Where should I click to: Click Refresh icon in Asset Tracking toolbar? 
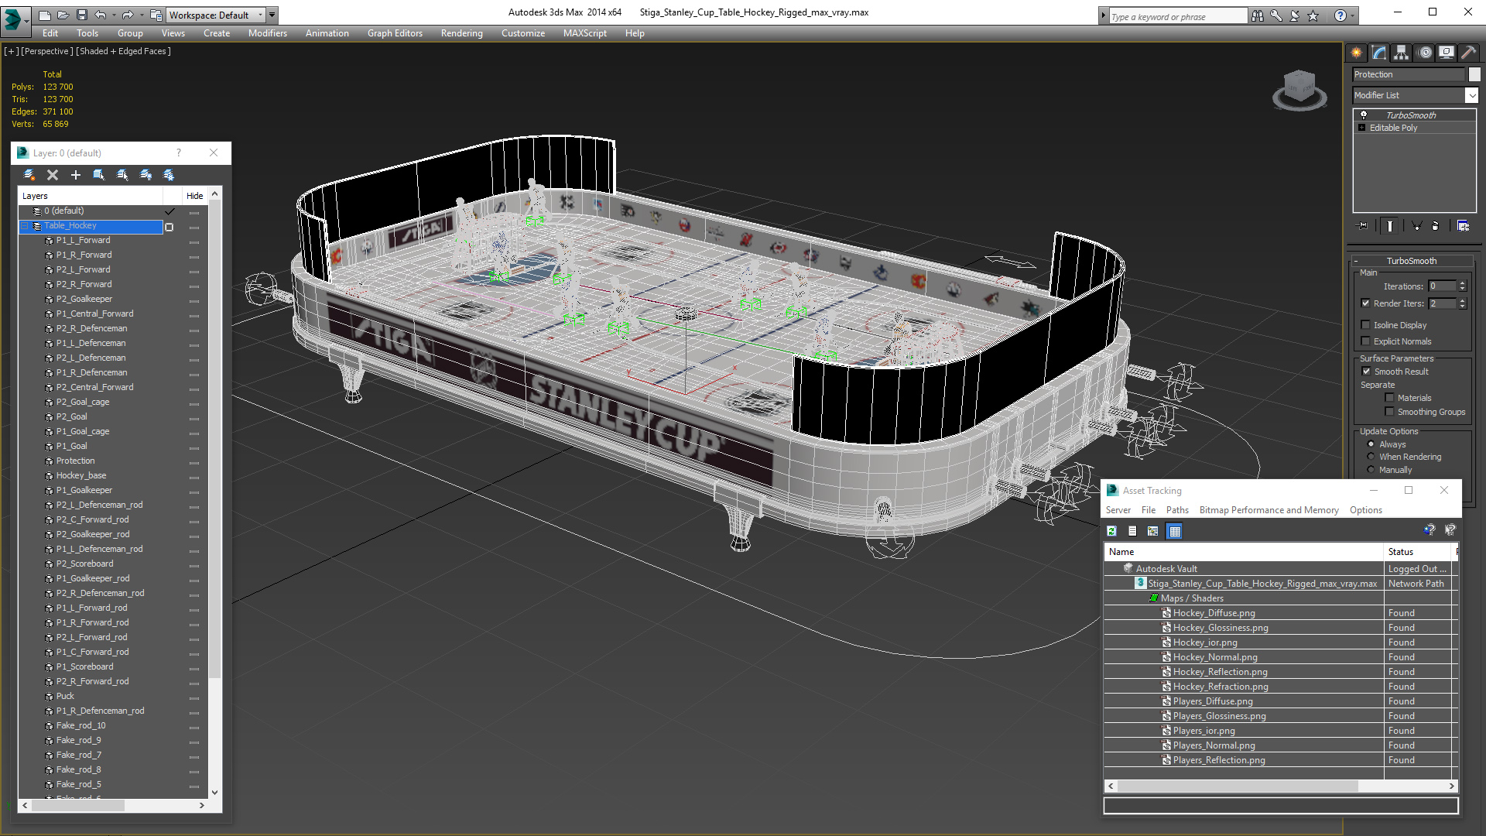1111,531
